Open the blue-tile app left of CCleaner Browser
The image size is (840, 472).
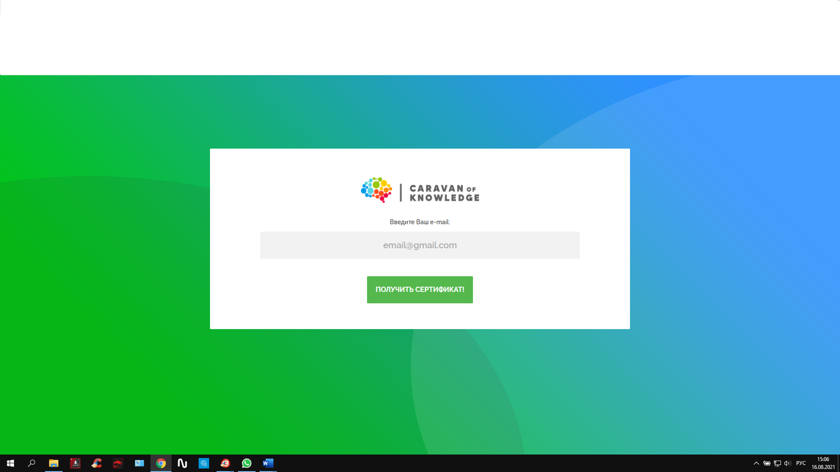204,463
